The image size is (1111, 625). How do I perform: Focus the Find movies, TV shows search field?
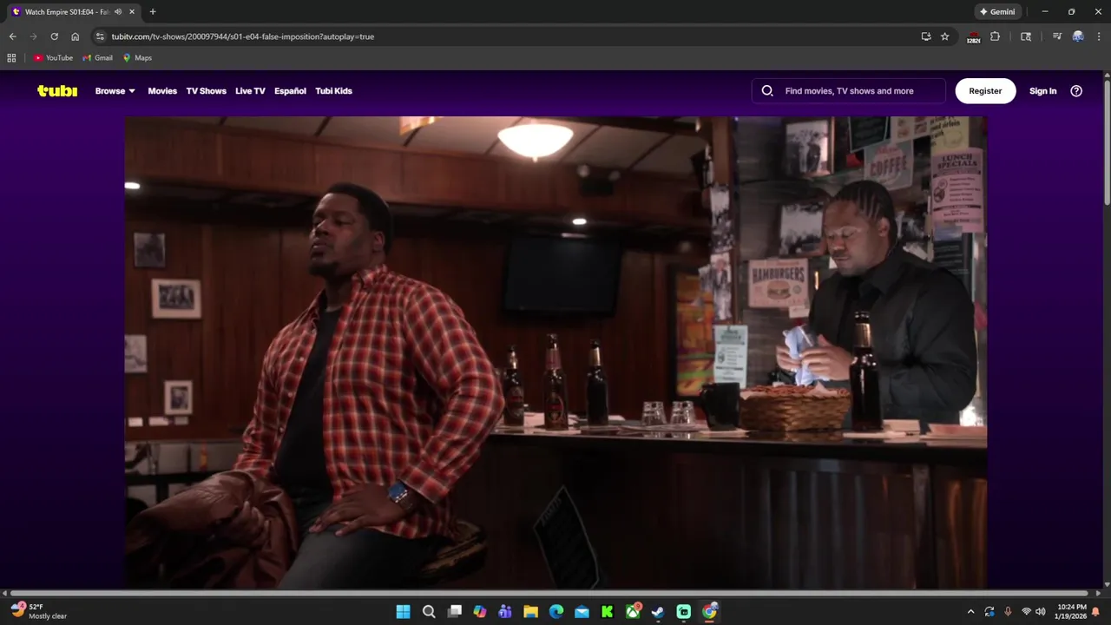[849, 90]
